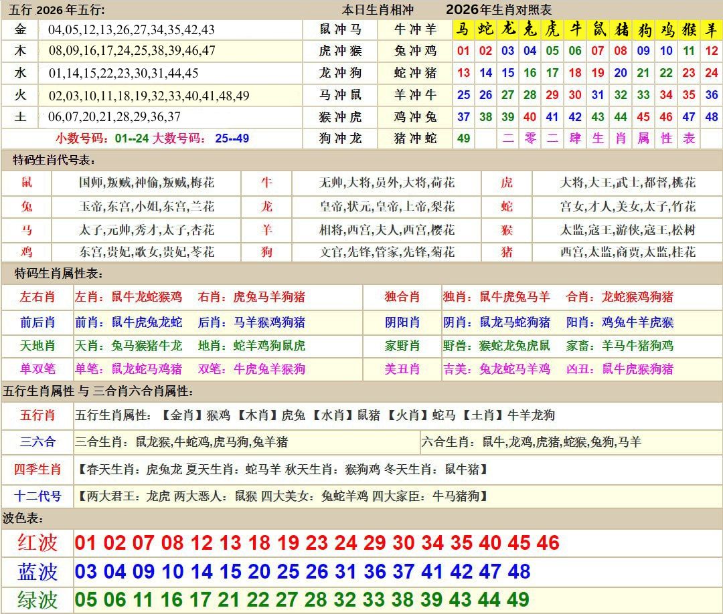Select the 猪冲蛇 zodiac clash cell

tap(415, 138)
